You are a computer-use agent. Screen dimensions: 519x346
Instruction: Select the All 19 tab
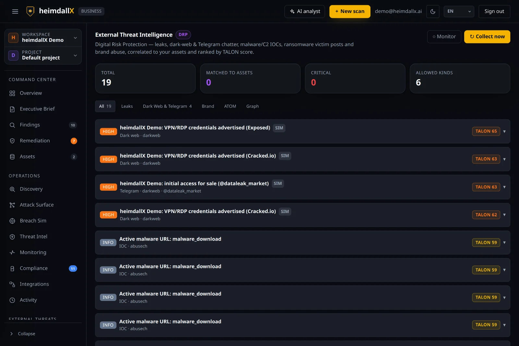click(x=105, y=106)
